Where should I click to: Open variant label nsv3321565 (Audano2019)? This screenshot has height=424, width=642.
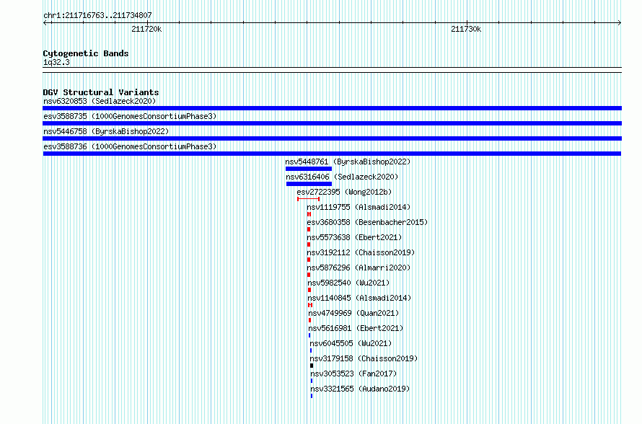coord(360,389)
